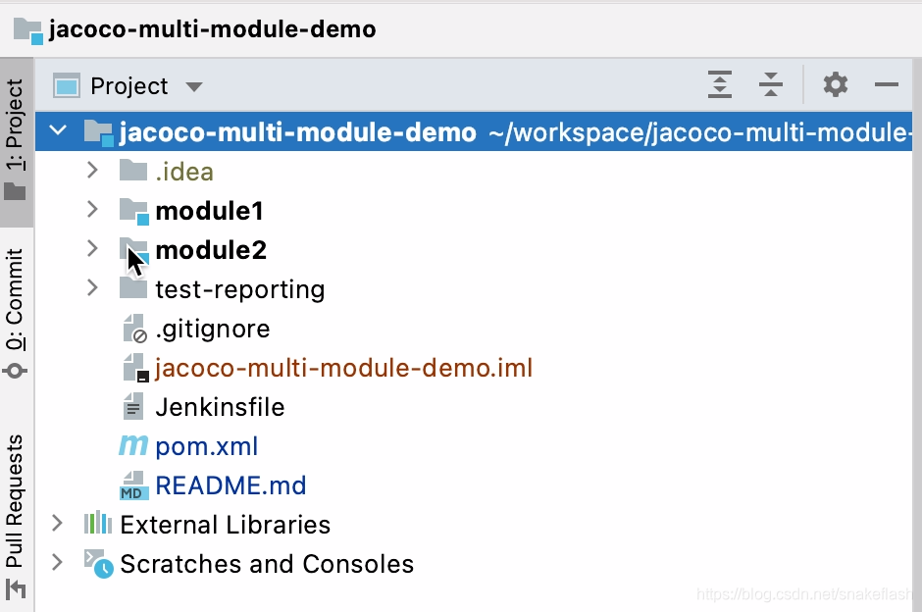Select the test-reporting folder

pyautogui.click(x=240, y=290)
